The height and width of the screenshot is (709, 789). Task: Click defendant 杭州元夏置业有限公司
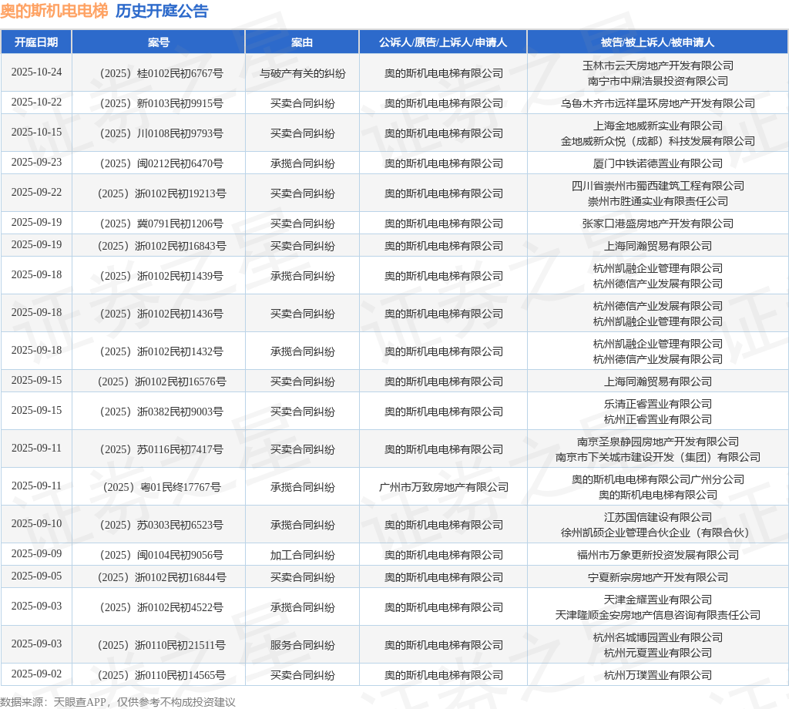click(x=658, y=654)
